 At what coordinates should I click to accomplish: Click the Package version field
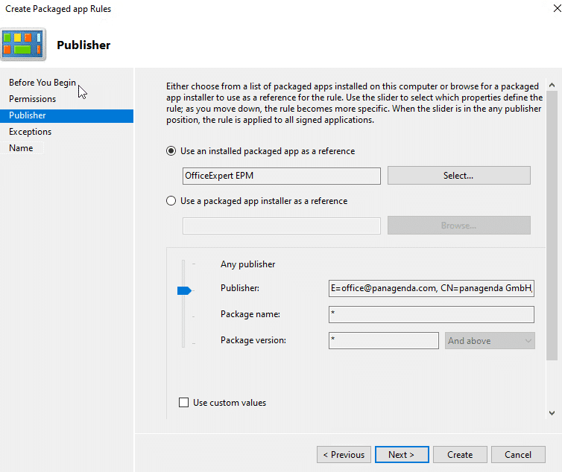pyautogui.click(x=384, y=340)
